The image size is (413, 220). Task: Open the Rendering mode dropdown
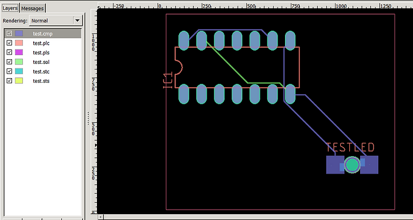(x=56, y=21)
